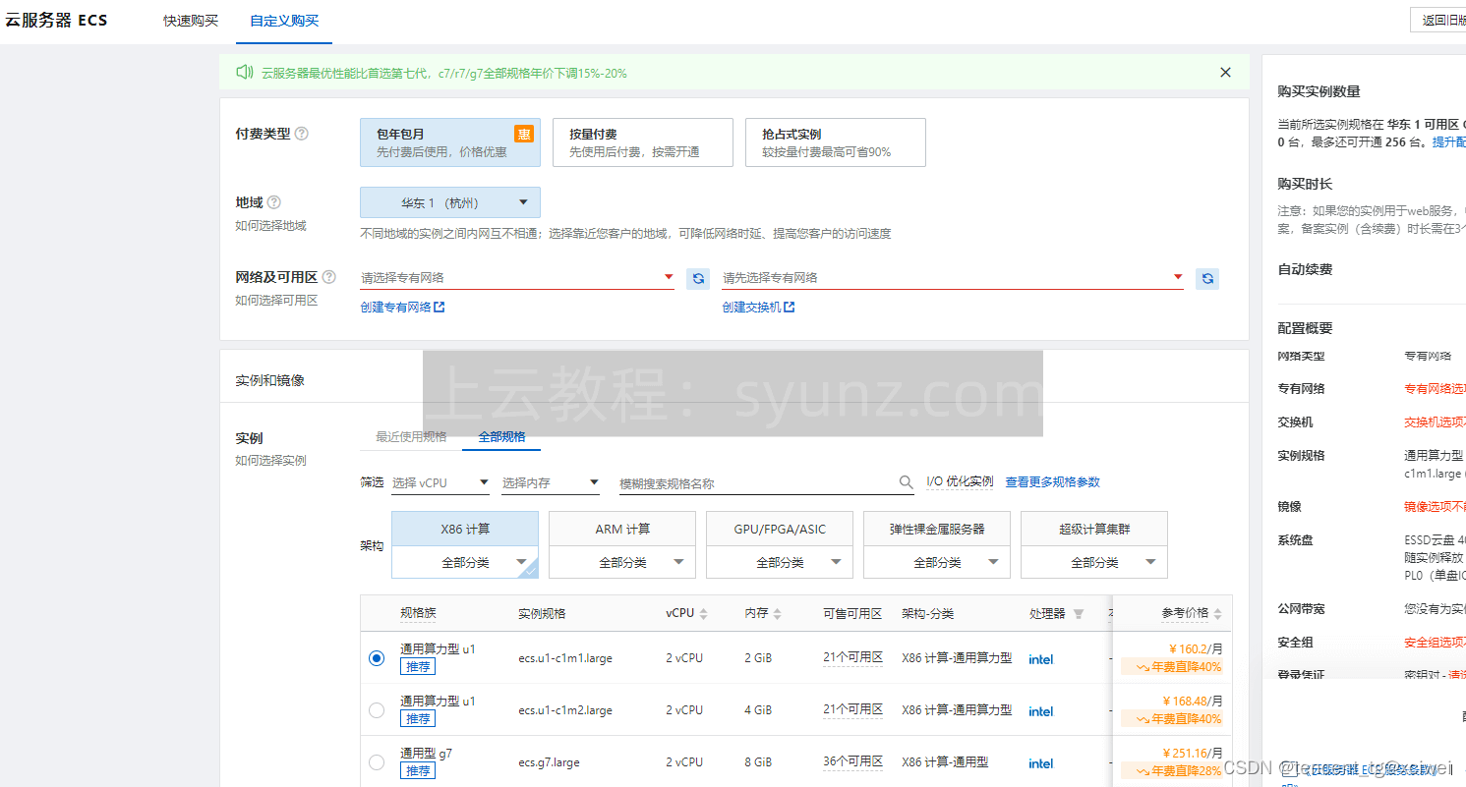Click the 提升配额 quota link
This screenshot has width=1466, height=787.
point(1448,142)
